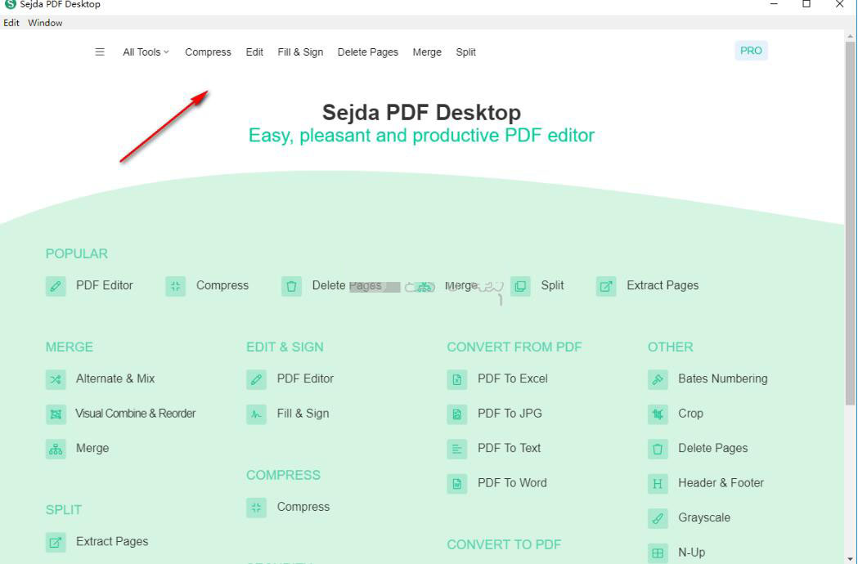Image resolution: width=858 pixels, height=564 pixels.
Task: Open Merge link under Merge section
Action: 92,448
